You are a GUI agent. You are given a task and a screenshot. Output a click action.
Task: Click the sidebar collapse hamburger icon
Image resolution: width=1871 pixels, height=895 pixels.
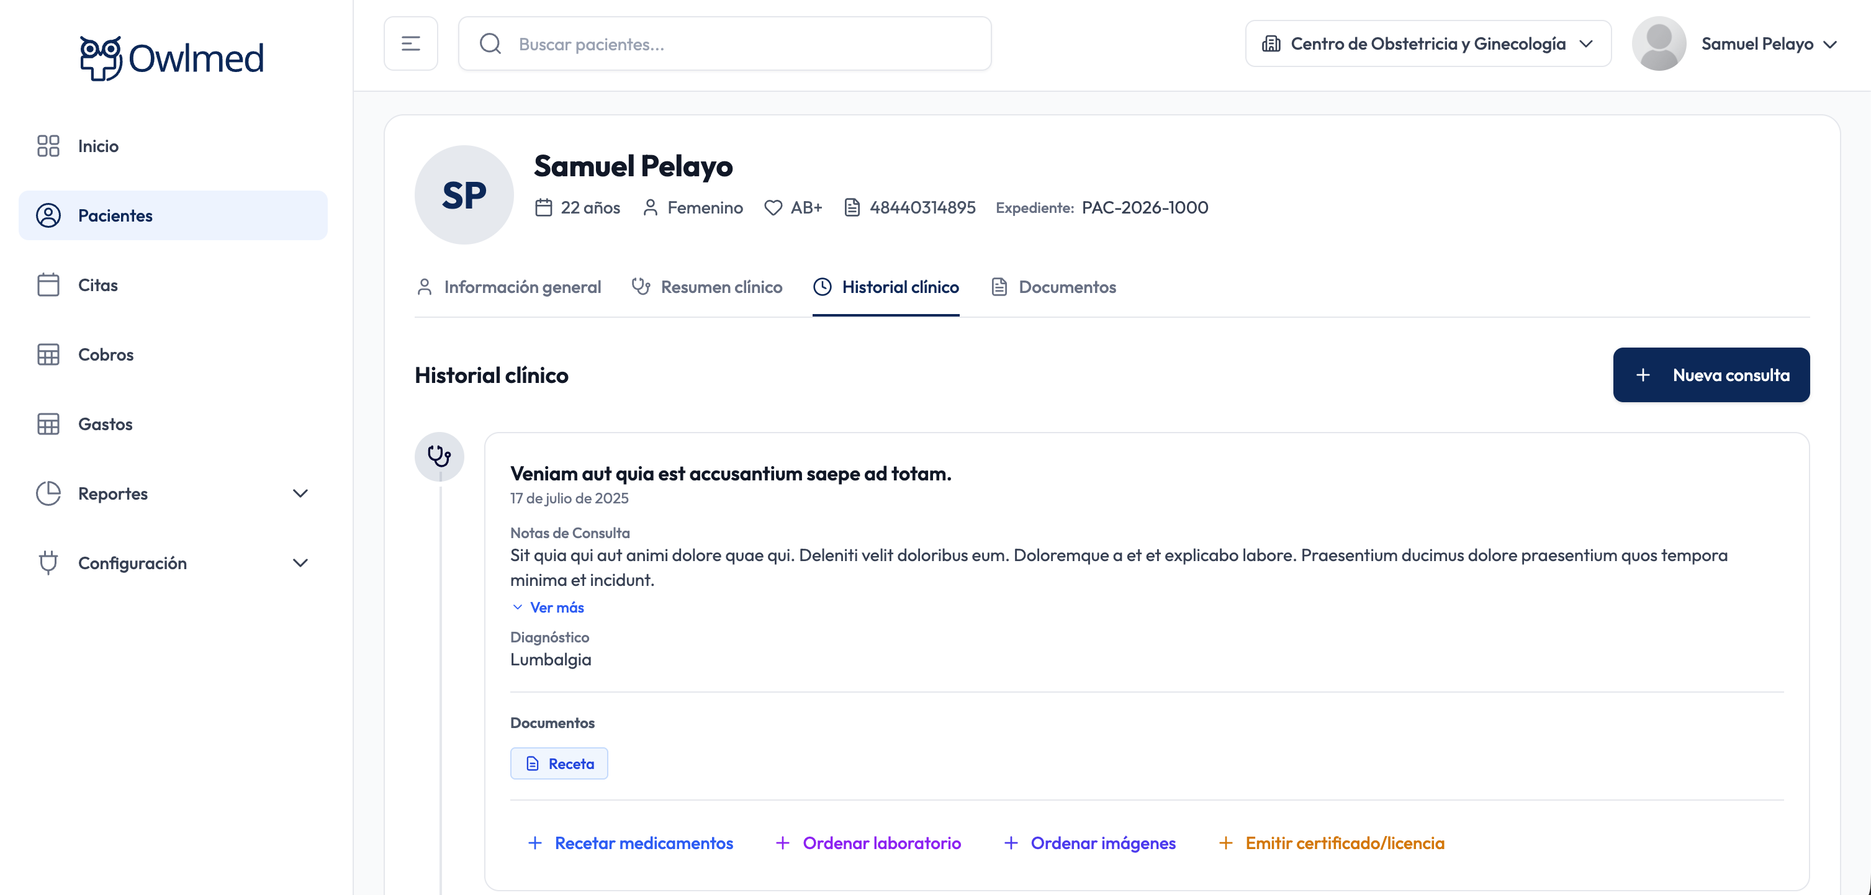410,43
